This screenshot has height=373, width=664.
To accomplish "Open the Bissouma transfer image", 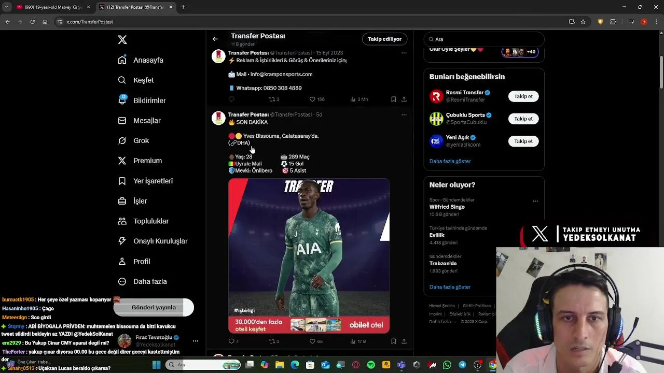I will [309, 247].
